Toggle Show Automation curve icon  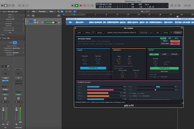click(66, 12)
